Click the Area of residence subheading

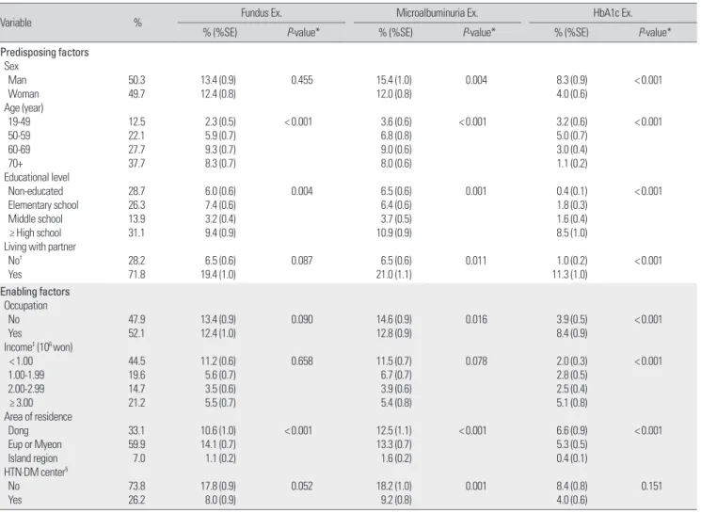point(38,416)
